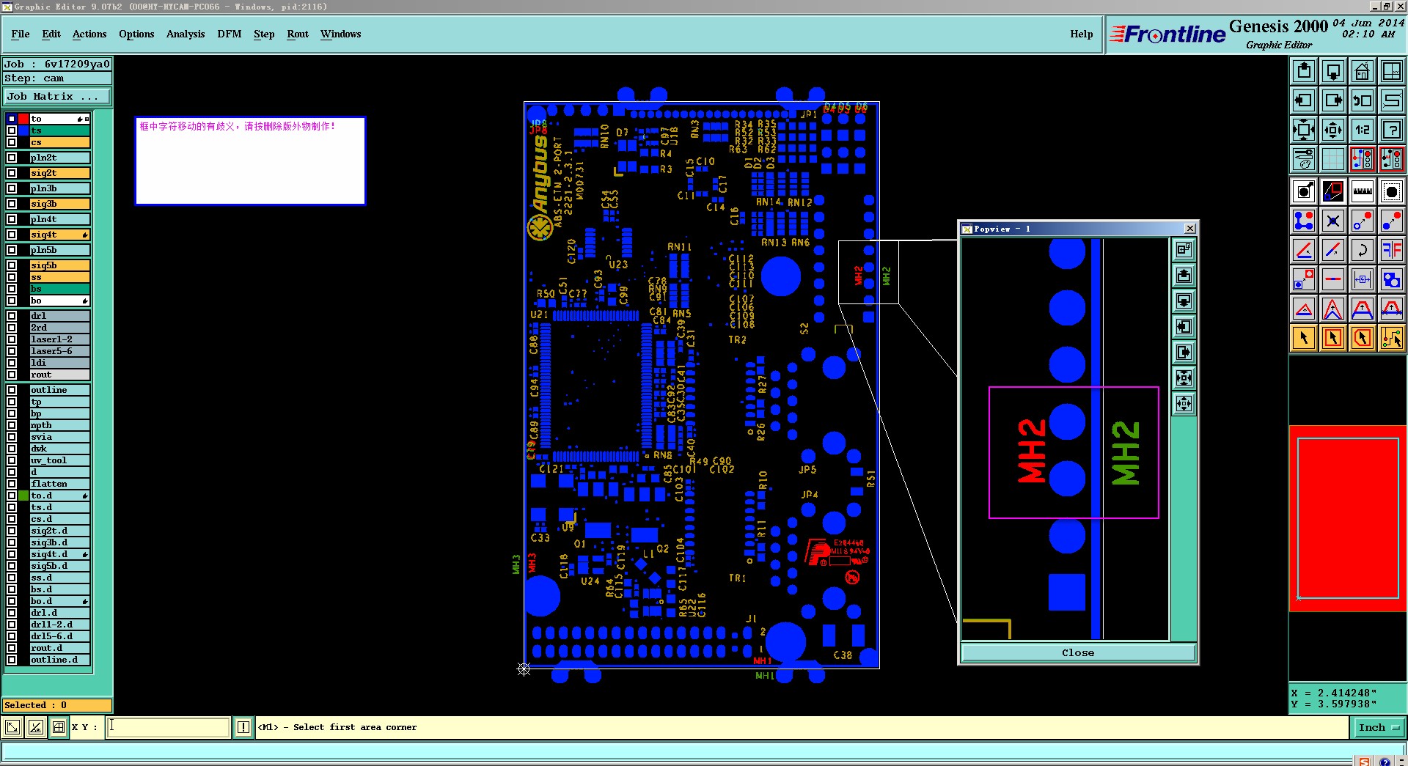Select the rectangle area selection tool

point(1333,338)
